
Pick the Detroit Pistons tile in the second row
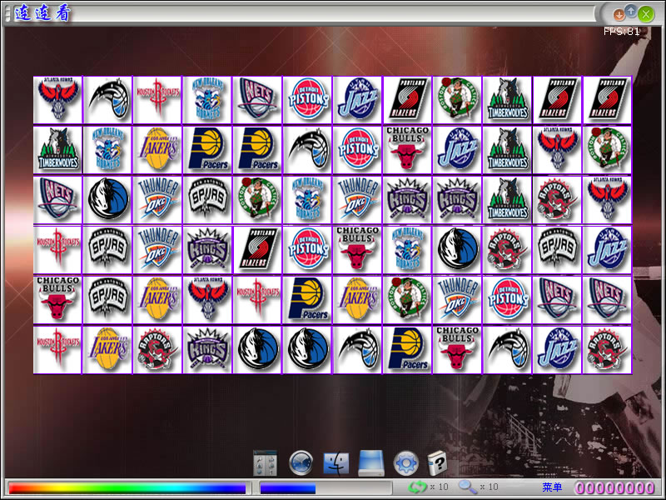(x=358, y=150)
